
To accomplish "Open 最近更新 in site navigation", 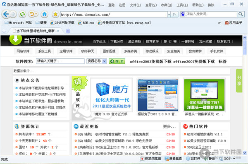I will tap(135, 41).
